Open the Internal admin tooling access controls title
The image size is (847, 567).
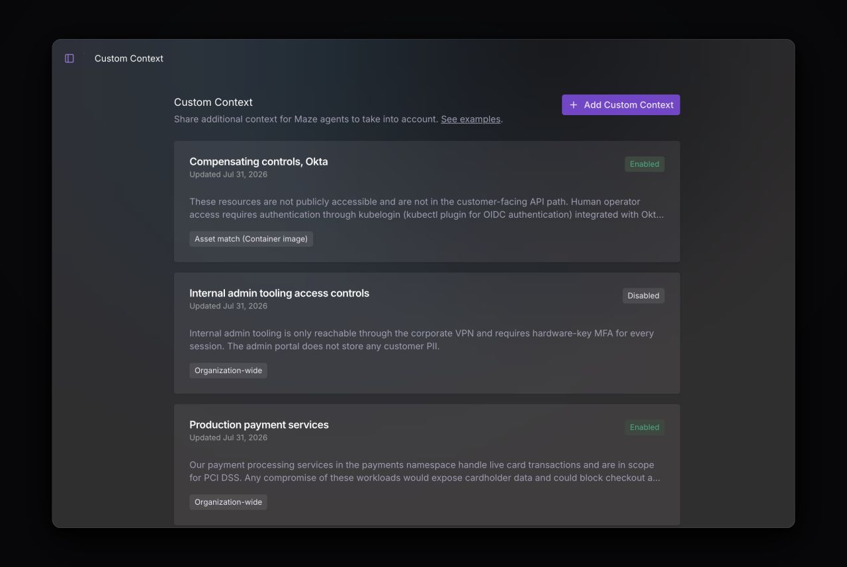(x=279, y=293)
